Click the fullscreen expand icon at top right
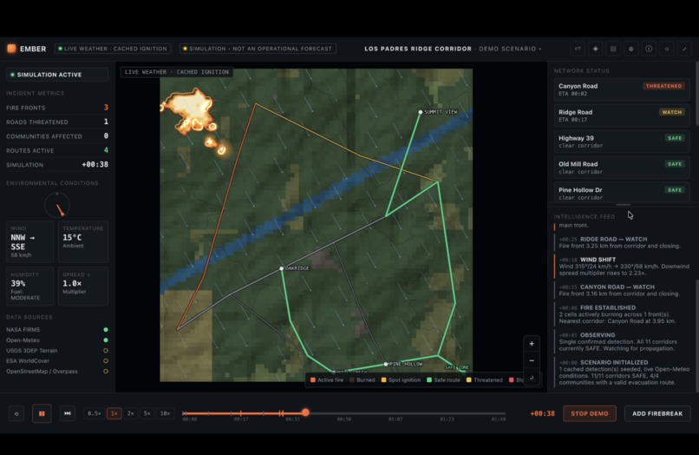Screen dimensions: 699x455 684,49
